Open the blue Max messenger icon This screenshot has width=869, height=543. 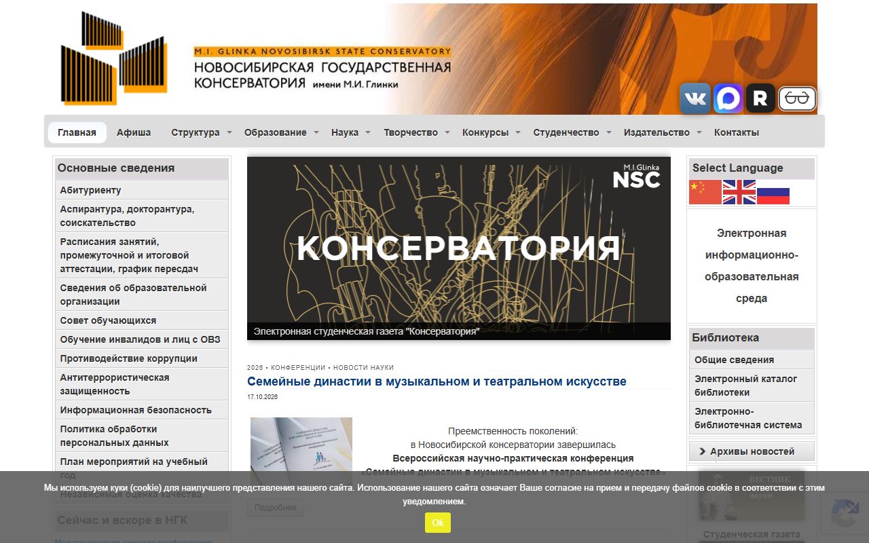728,98
